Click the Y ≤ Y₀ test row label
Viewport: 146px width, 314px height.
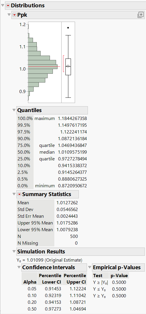click(x=100, y=289)
